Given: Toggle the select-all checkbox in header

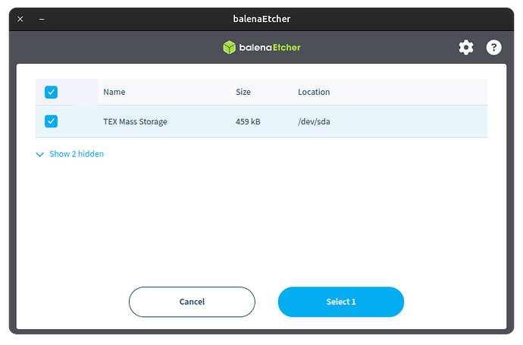Looking at the screenshot, I should [x=51, y=92].
